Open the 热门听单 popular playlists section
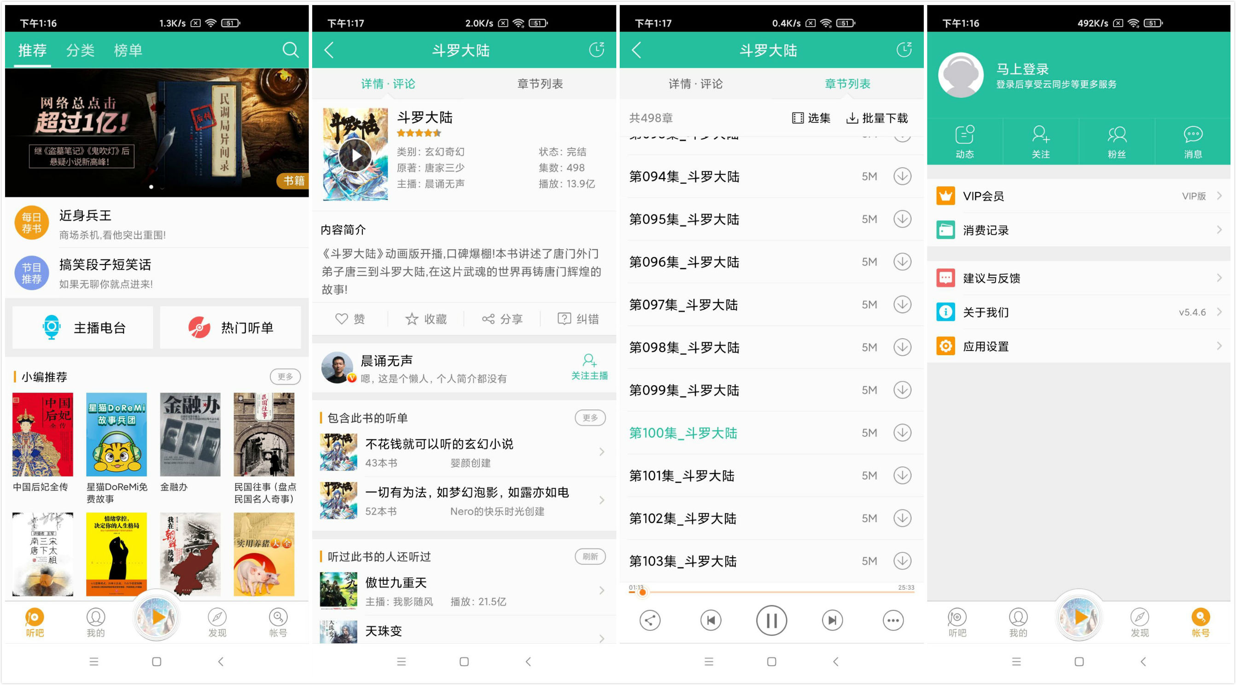Screen dimensions: 1236x685 click(x=230, y=328)
